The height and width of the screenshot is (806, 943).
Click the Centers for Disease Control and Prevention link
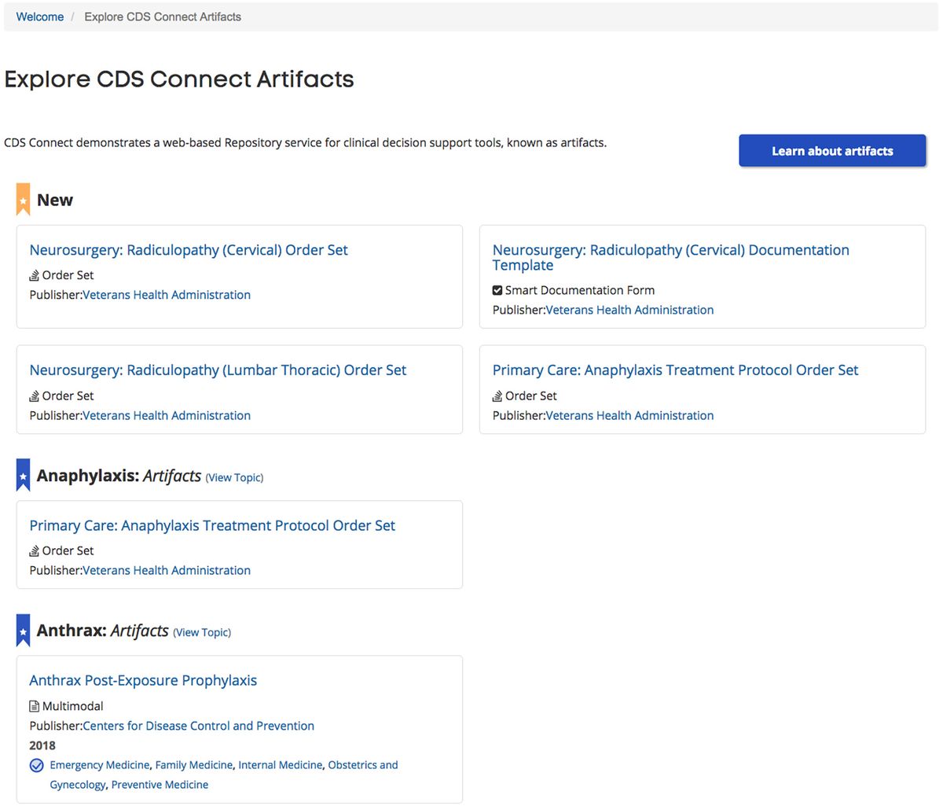(x=197, y=725)
